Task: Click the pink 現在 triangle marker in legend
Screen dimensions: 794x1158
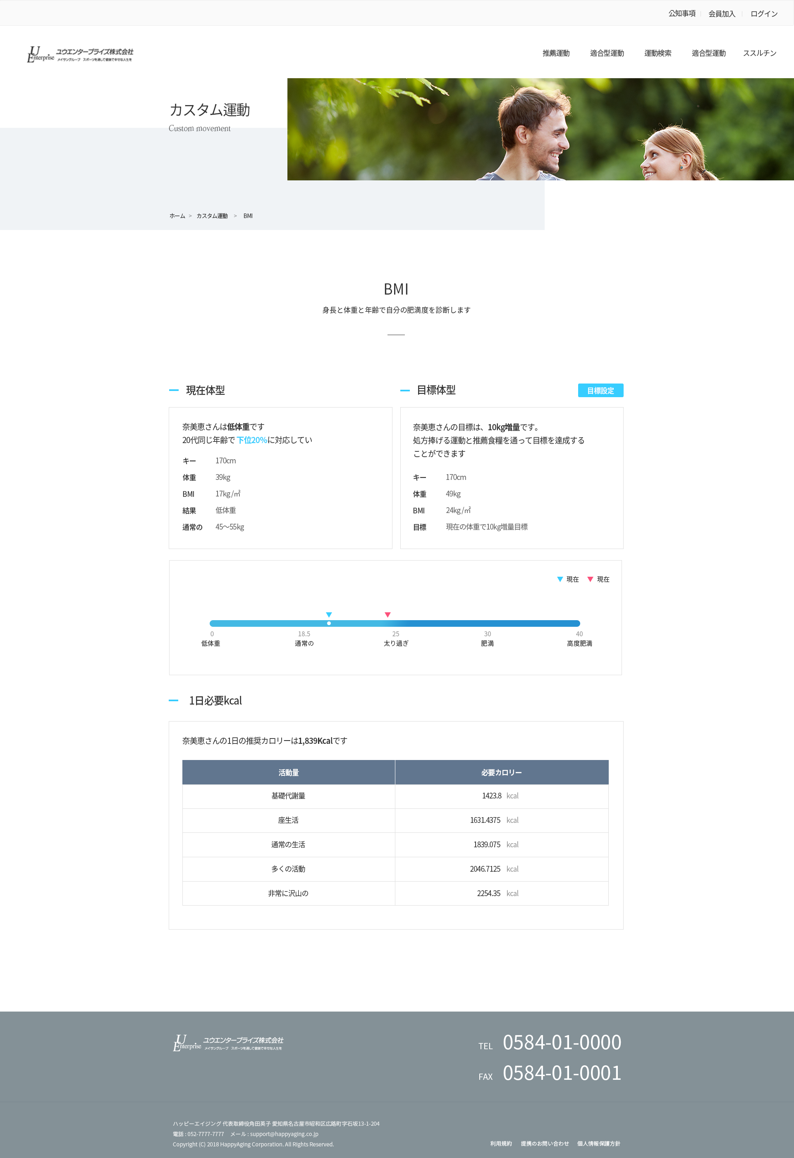Action: tap(590, 579)
